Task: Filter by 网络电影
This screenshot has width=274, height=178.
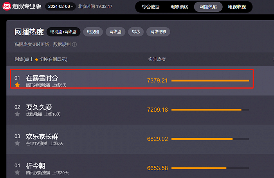Action: [158, 32]
